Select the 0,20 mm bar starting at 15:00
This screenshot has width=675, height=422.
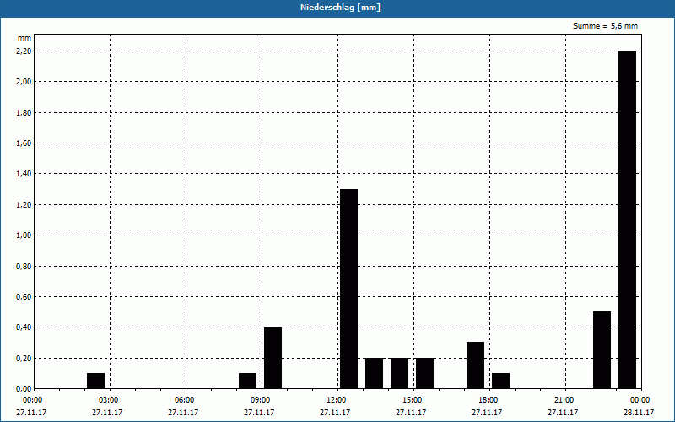point(425,373)
